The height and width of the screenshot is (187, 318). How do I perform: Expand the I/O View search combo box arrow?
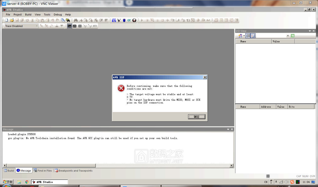pyautogui.click(x=288, y=36)
